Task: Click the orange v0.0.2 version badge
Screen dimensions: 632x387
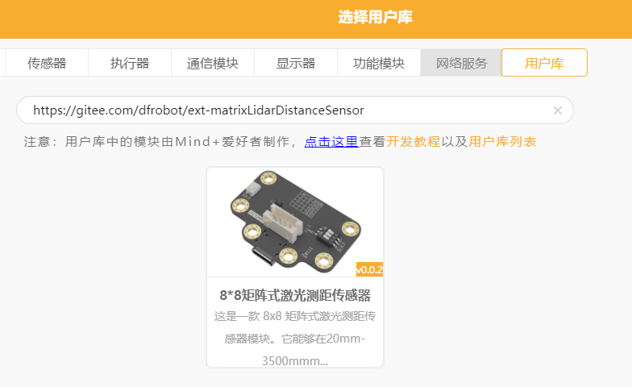Action: tap(369, 269)
